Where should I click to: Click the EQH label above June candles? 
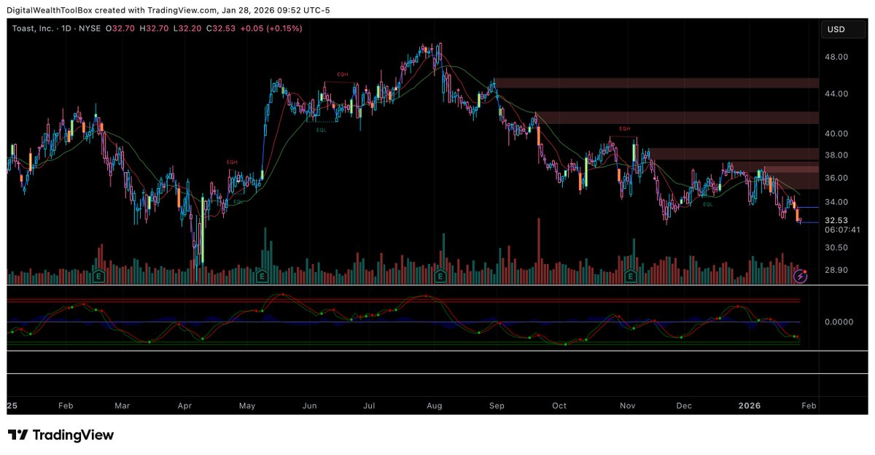(342, 75)
